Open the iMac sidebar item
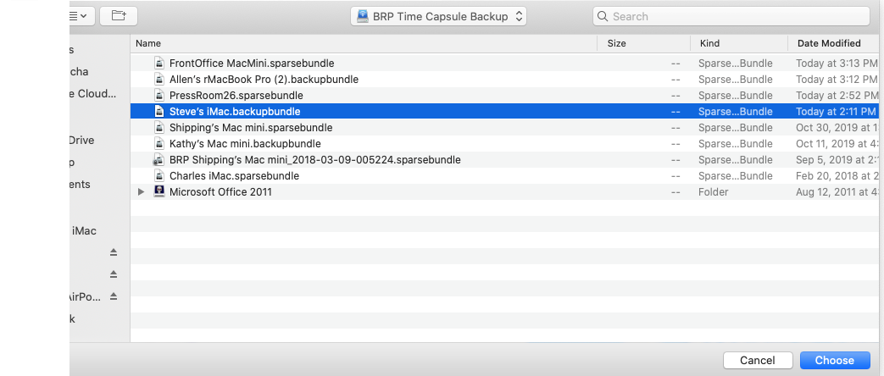This screenshot has width=884, height=376. click(83, 230)
